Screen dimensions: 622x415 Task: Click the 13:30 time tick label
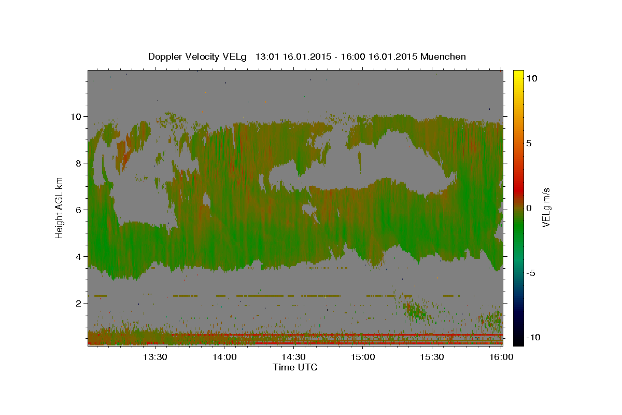click(x=154, y=357)
